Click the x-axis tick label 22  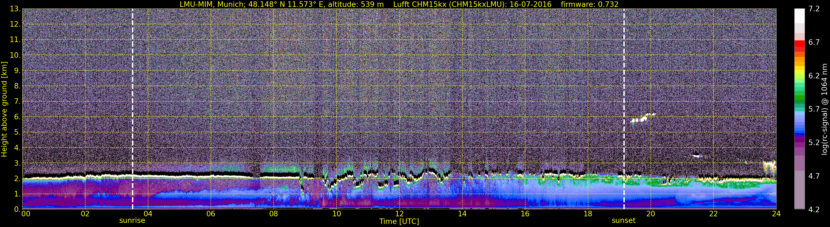pos(713,214)
